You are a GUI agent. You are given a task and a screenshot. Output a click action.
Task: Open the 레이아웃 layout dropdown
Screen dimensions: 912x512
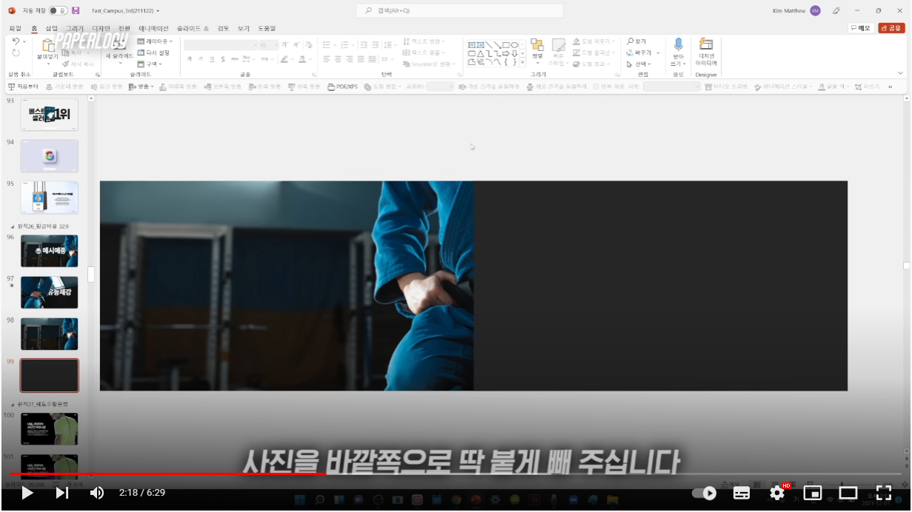155,41
